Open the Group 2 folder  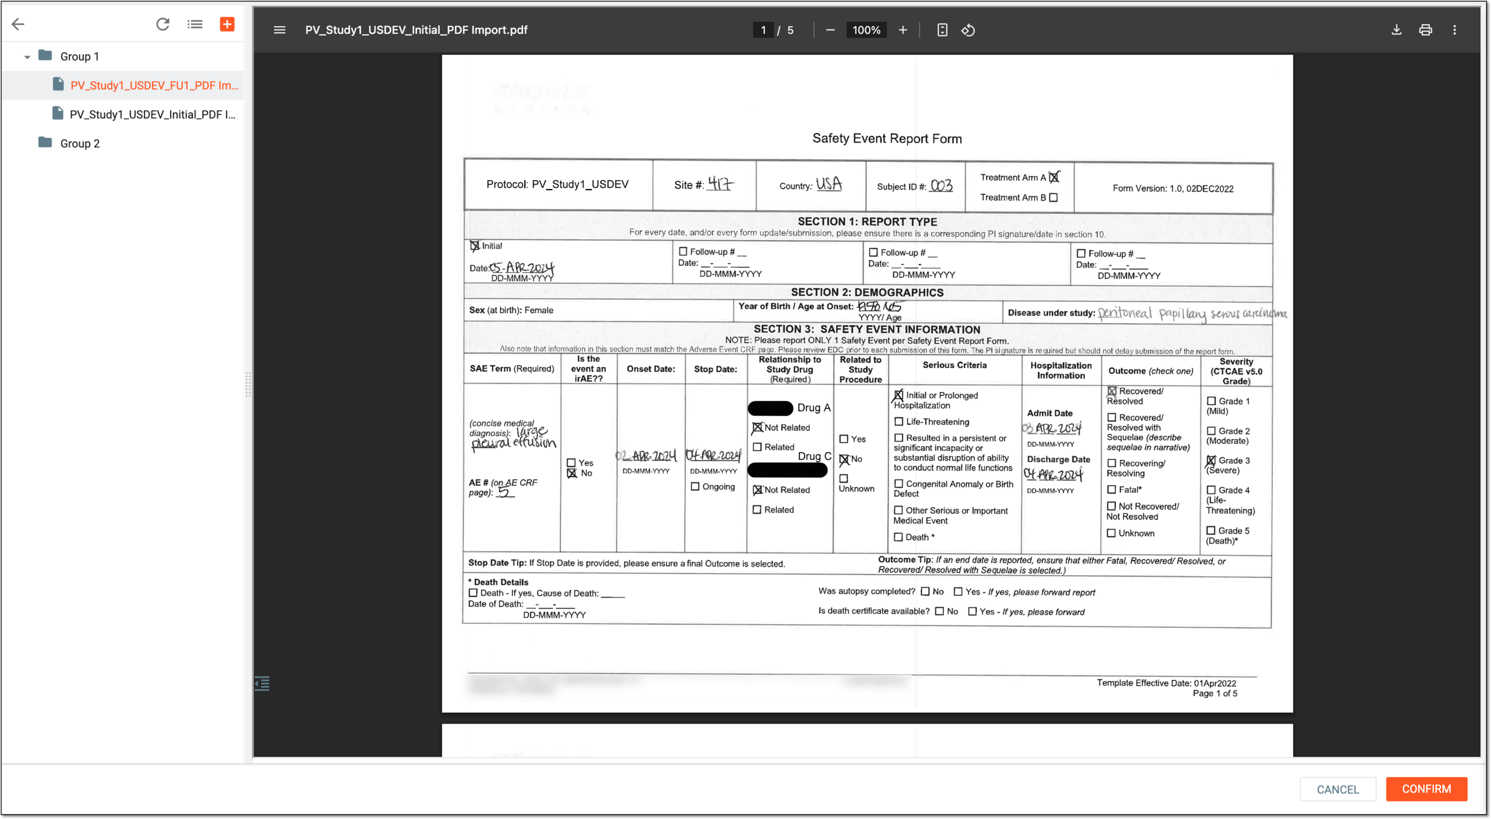tap(80, 144)
